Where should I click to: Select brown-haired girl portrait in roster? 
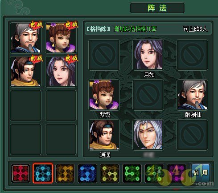point(61,38)
